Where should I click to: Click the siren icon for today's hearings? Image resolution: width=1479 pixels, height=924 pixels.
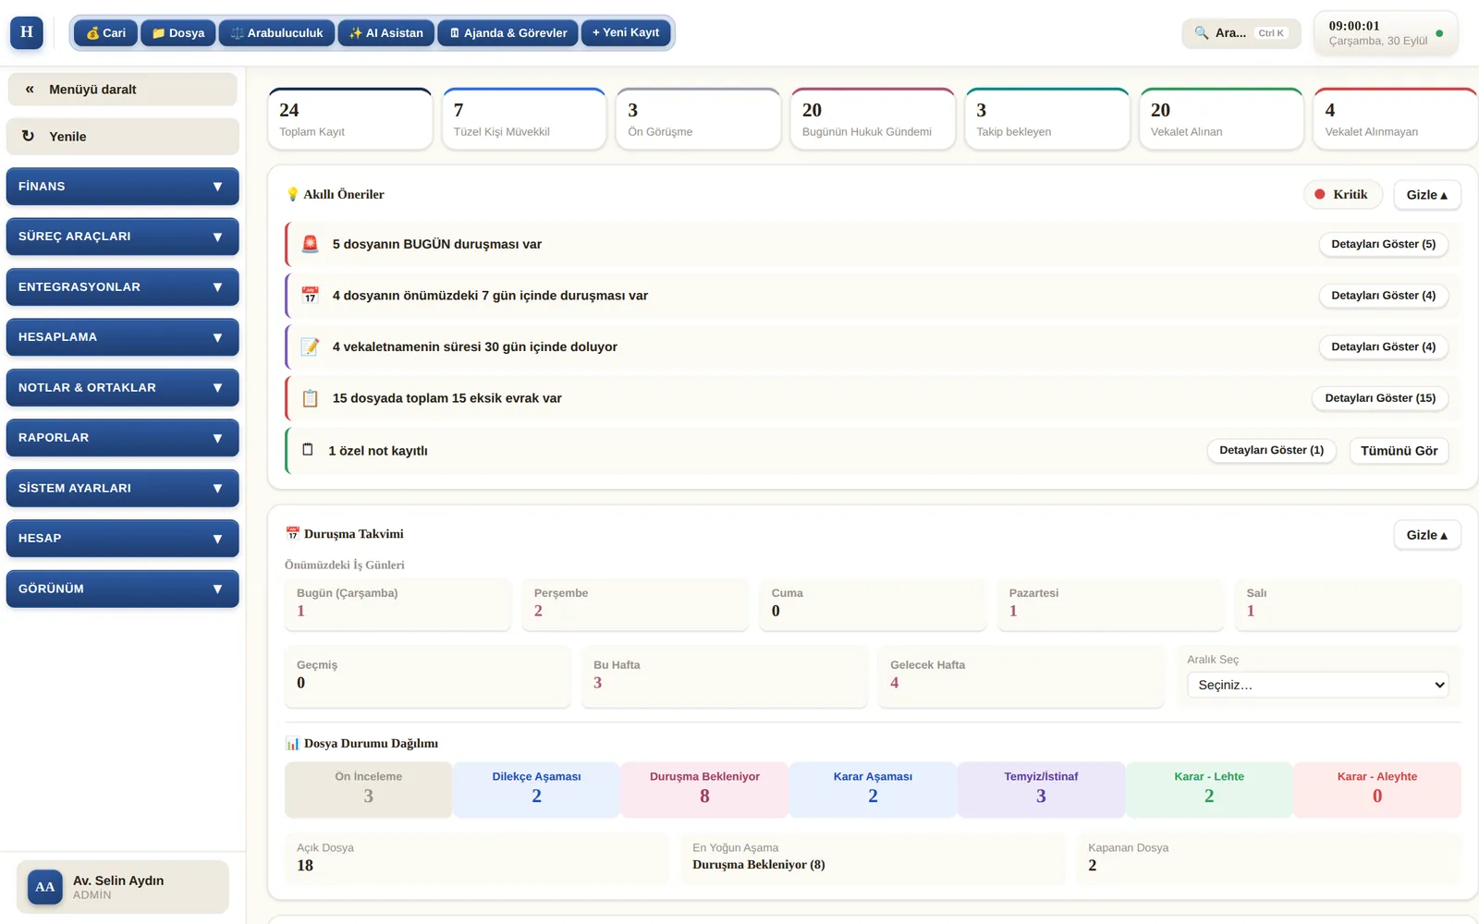(311, 244)
